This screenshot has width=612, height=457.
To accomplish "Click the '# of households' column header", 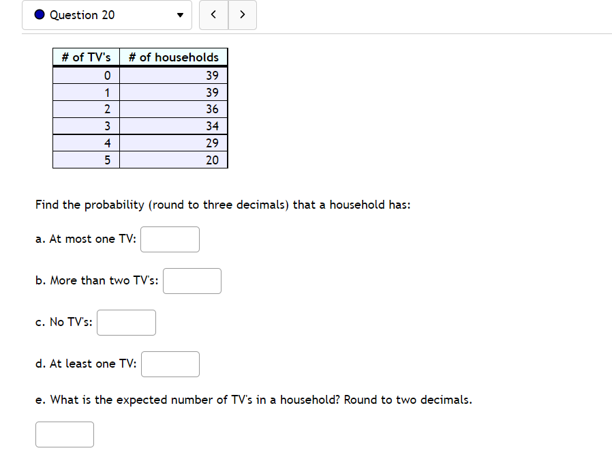I will 173,57.
